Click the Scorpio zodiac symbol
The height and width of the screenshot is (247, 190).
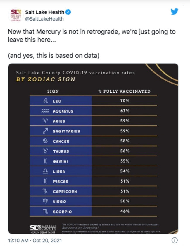[45, 211]
